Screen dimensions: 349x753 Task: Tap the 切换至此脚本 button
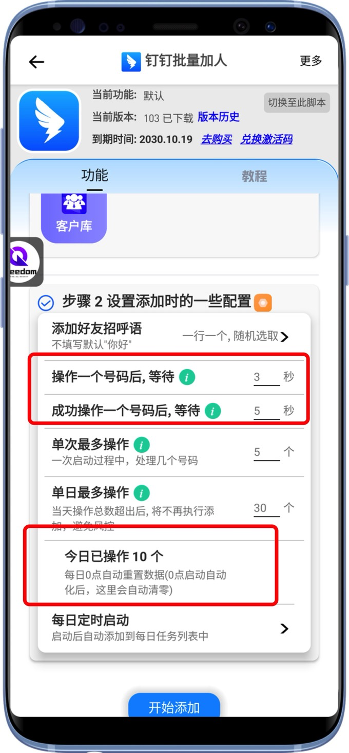(x=297, y=102)
